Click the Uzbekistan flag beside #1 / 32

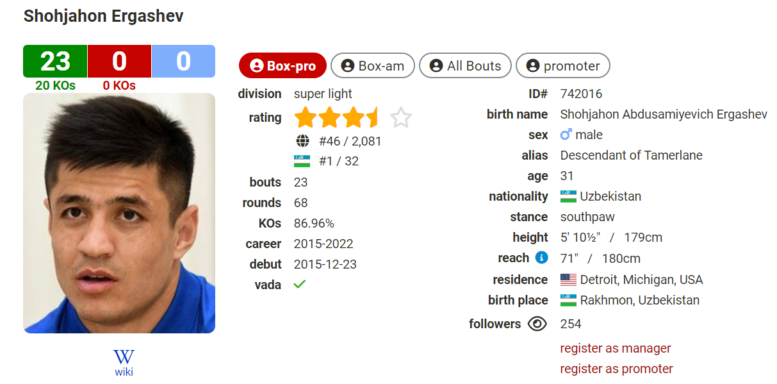[x=302, y=162]
